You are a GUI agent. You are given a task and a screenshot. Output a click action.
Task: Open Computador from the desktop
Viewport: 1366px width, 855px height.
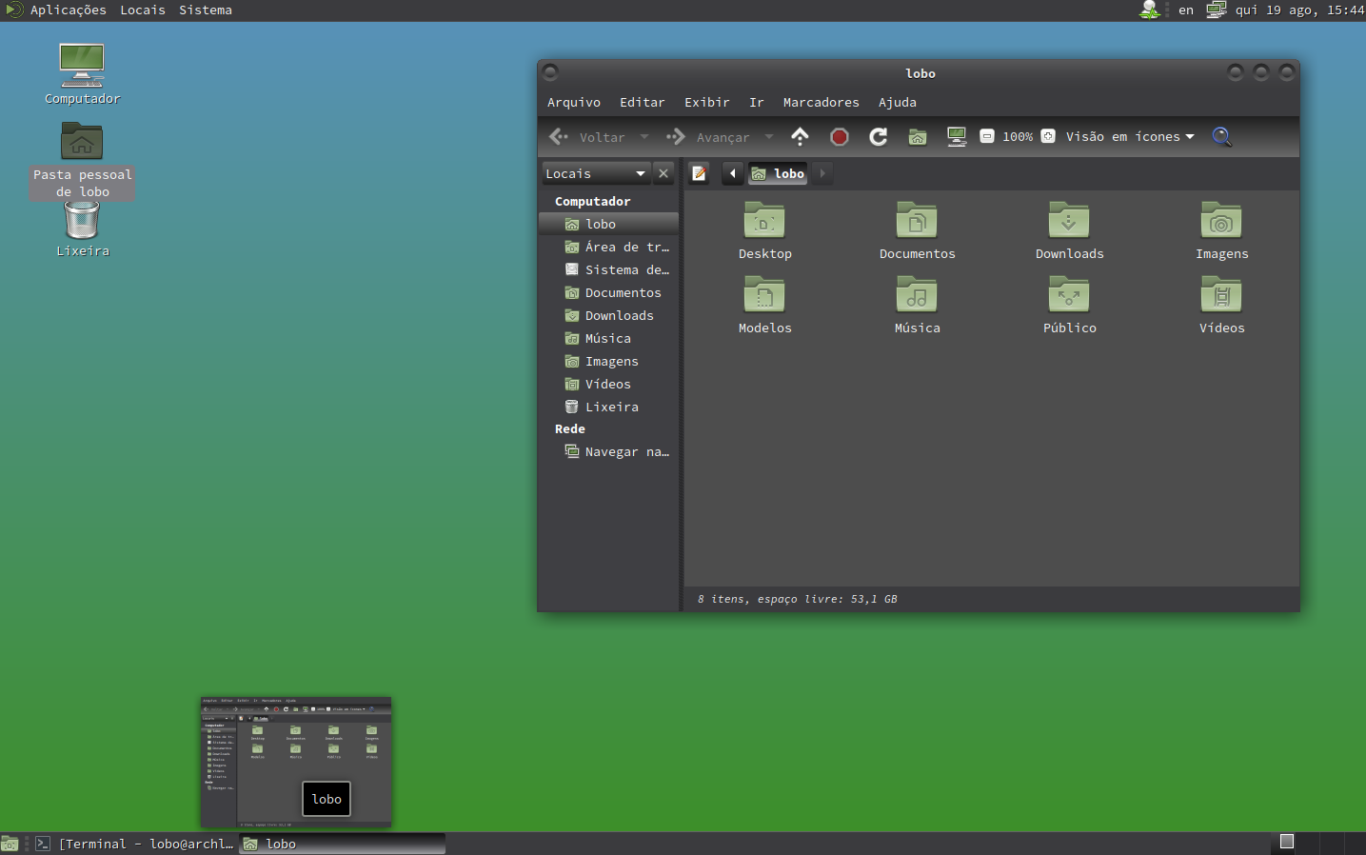pyautogui.click(x=82, y=64)
